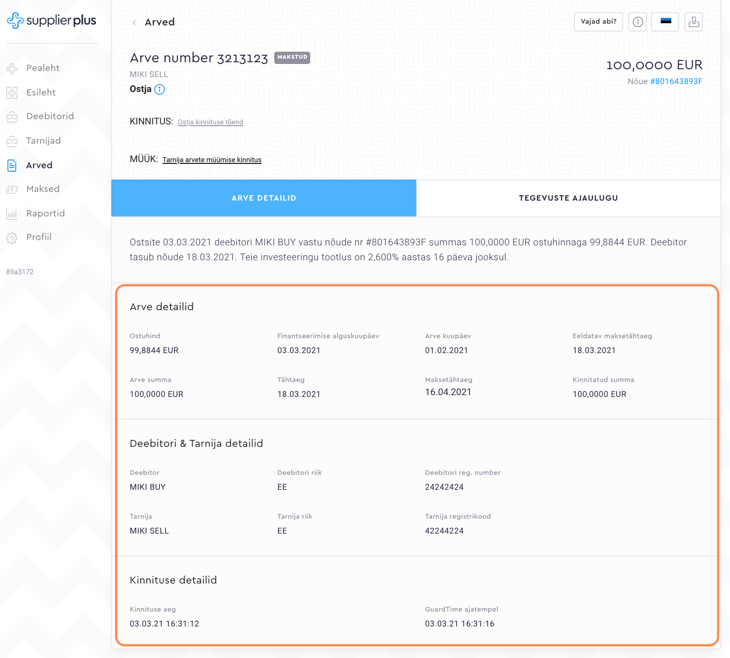Click the Supplier Plus logo
The width and height of the screenshot is (730, 658).
[51, 21]
